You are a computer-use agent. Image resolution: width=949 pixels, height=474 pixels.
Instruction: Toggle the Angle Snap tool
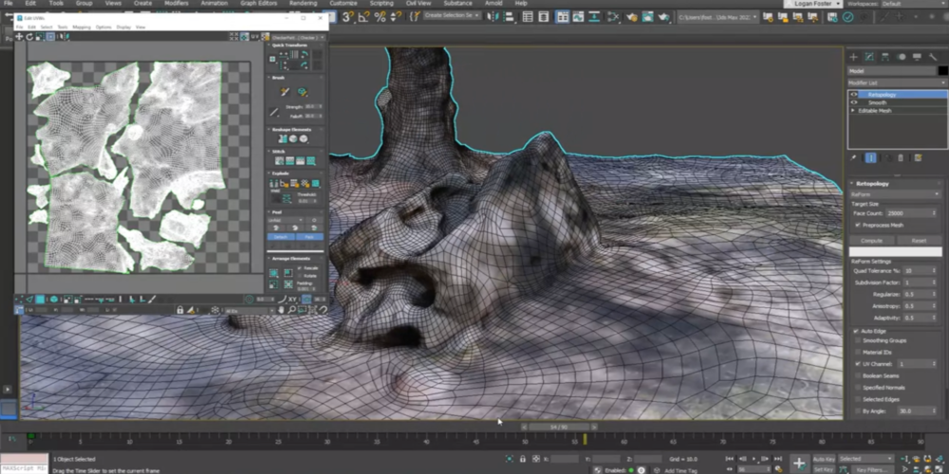click(x=363, y=17)
